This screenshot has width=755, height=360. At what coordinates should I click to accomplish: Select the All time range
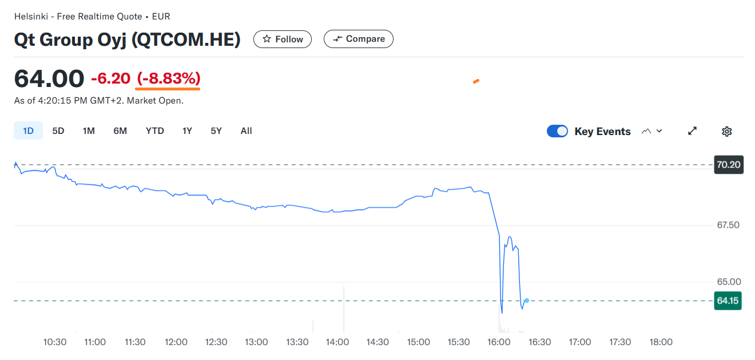[247, 131]
